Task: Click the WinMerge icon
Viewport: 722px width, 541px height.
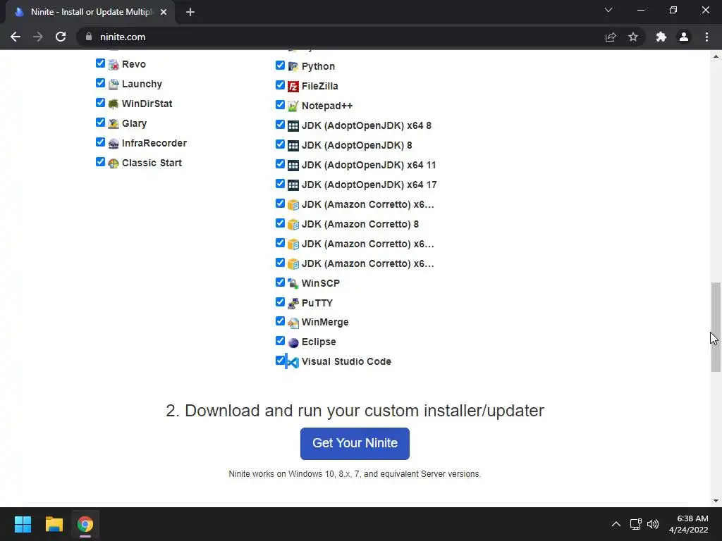Action: (x=293, y=323)
